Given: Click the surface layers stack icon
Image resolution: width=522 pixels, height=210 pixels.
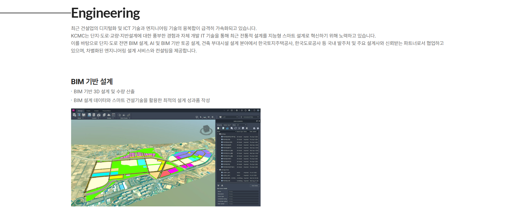Looking at the screenshot, I should click(104, 115).
